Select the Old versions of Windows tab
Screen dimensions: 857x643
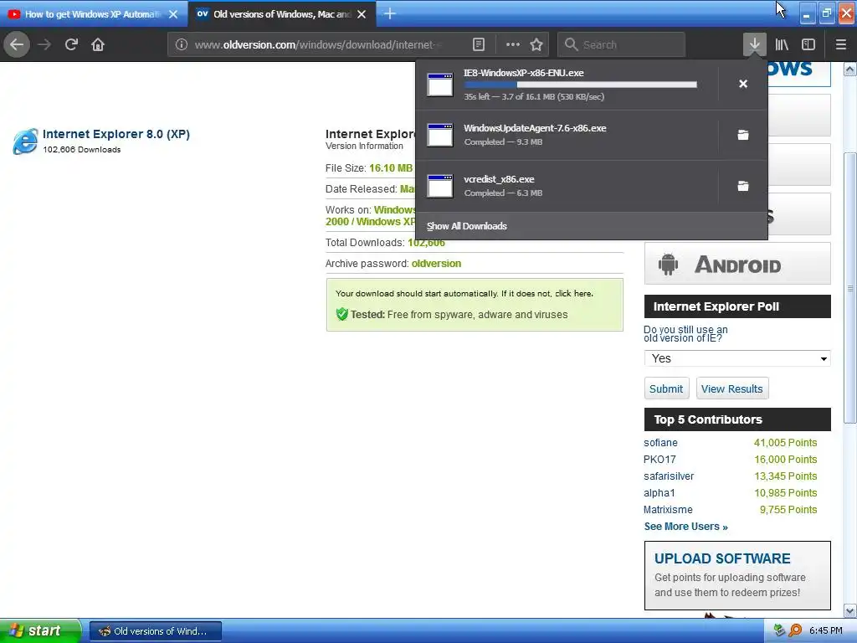coord(281,14)
